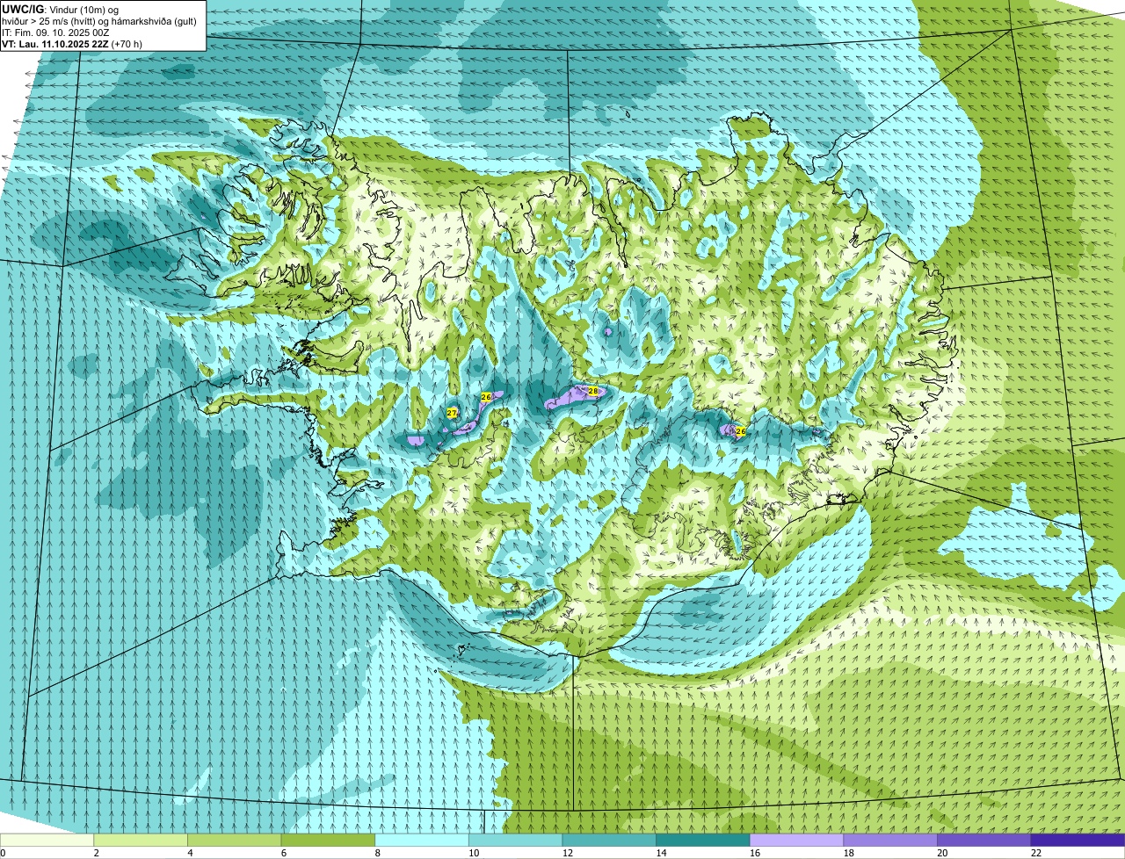Viewport: 1125px width, 859px height.
Task: Click the legend scale number 8
Action: (378, 853)
